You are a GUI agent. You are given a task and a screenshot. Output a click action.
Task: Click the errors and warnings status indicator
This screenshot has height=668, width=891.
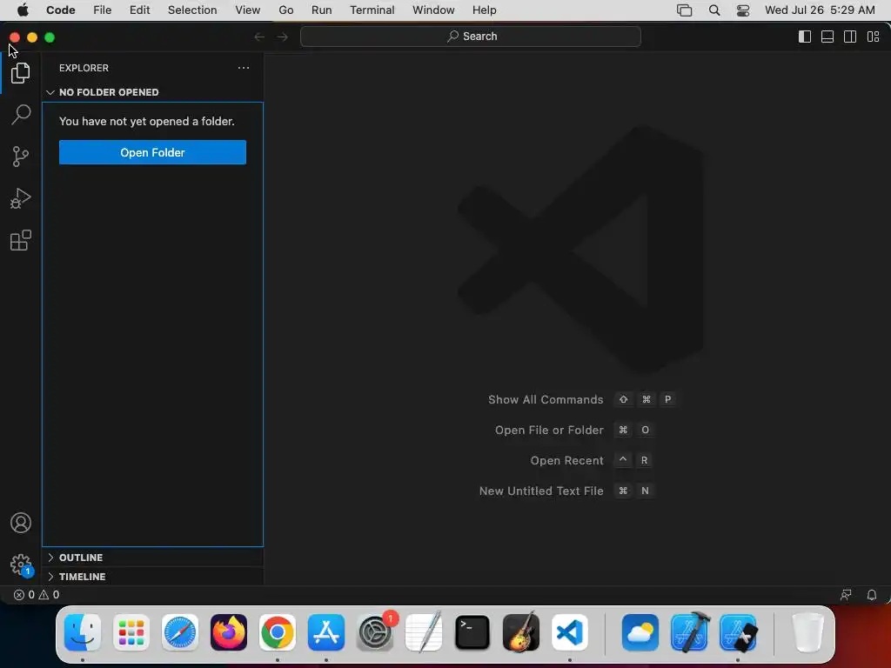point(37,595)
